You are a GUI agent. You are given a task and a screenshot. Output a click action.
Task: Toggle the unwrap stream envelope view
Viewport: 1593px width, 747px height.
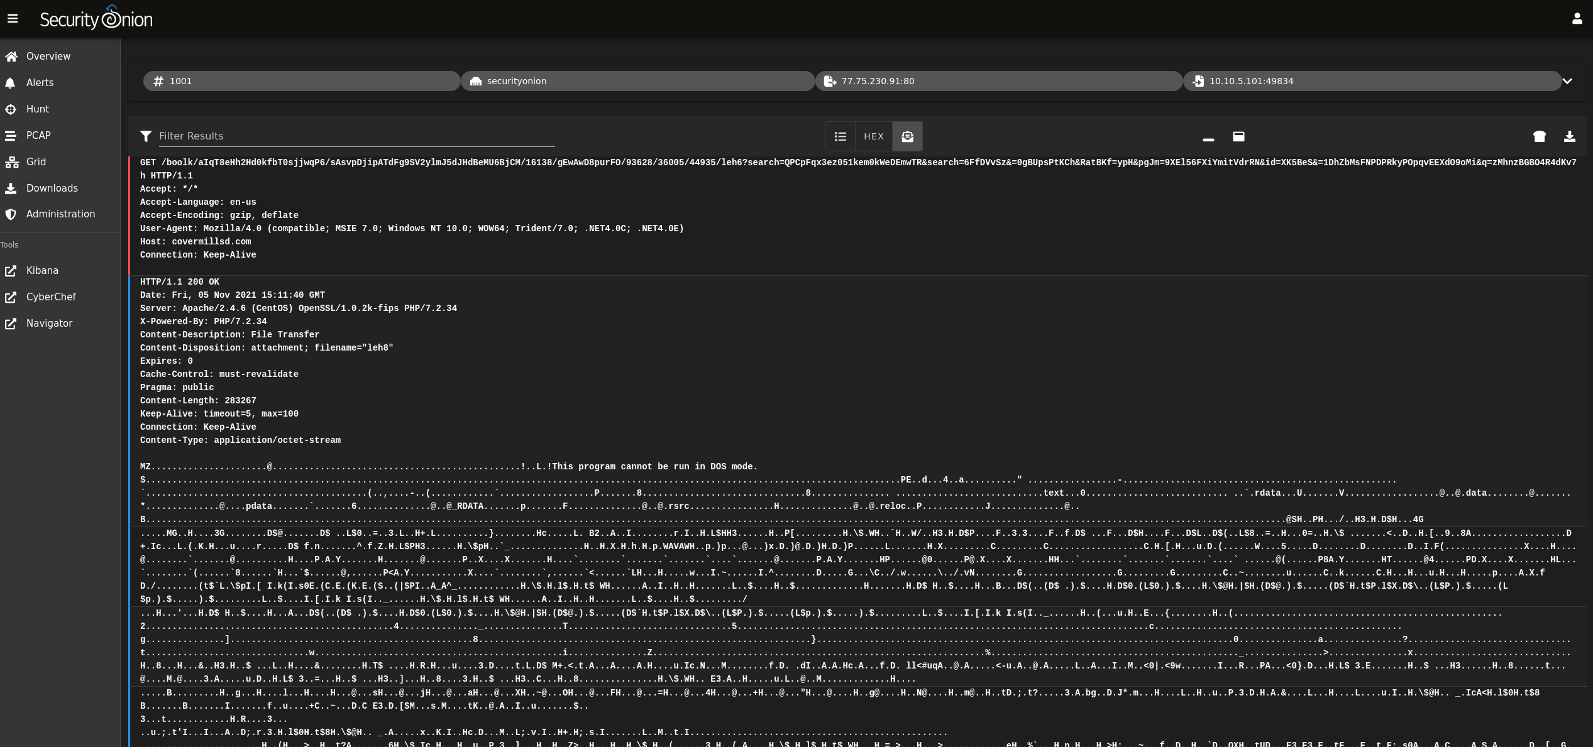(907, 136)
